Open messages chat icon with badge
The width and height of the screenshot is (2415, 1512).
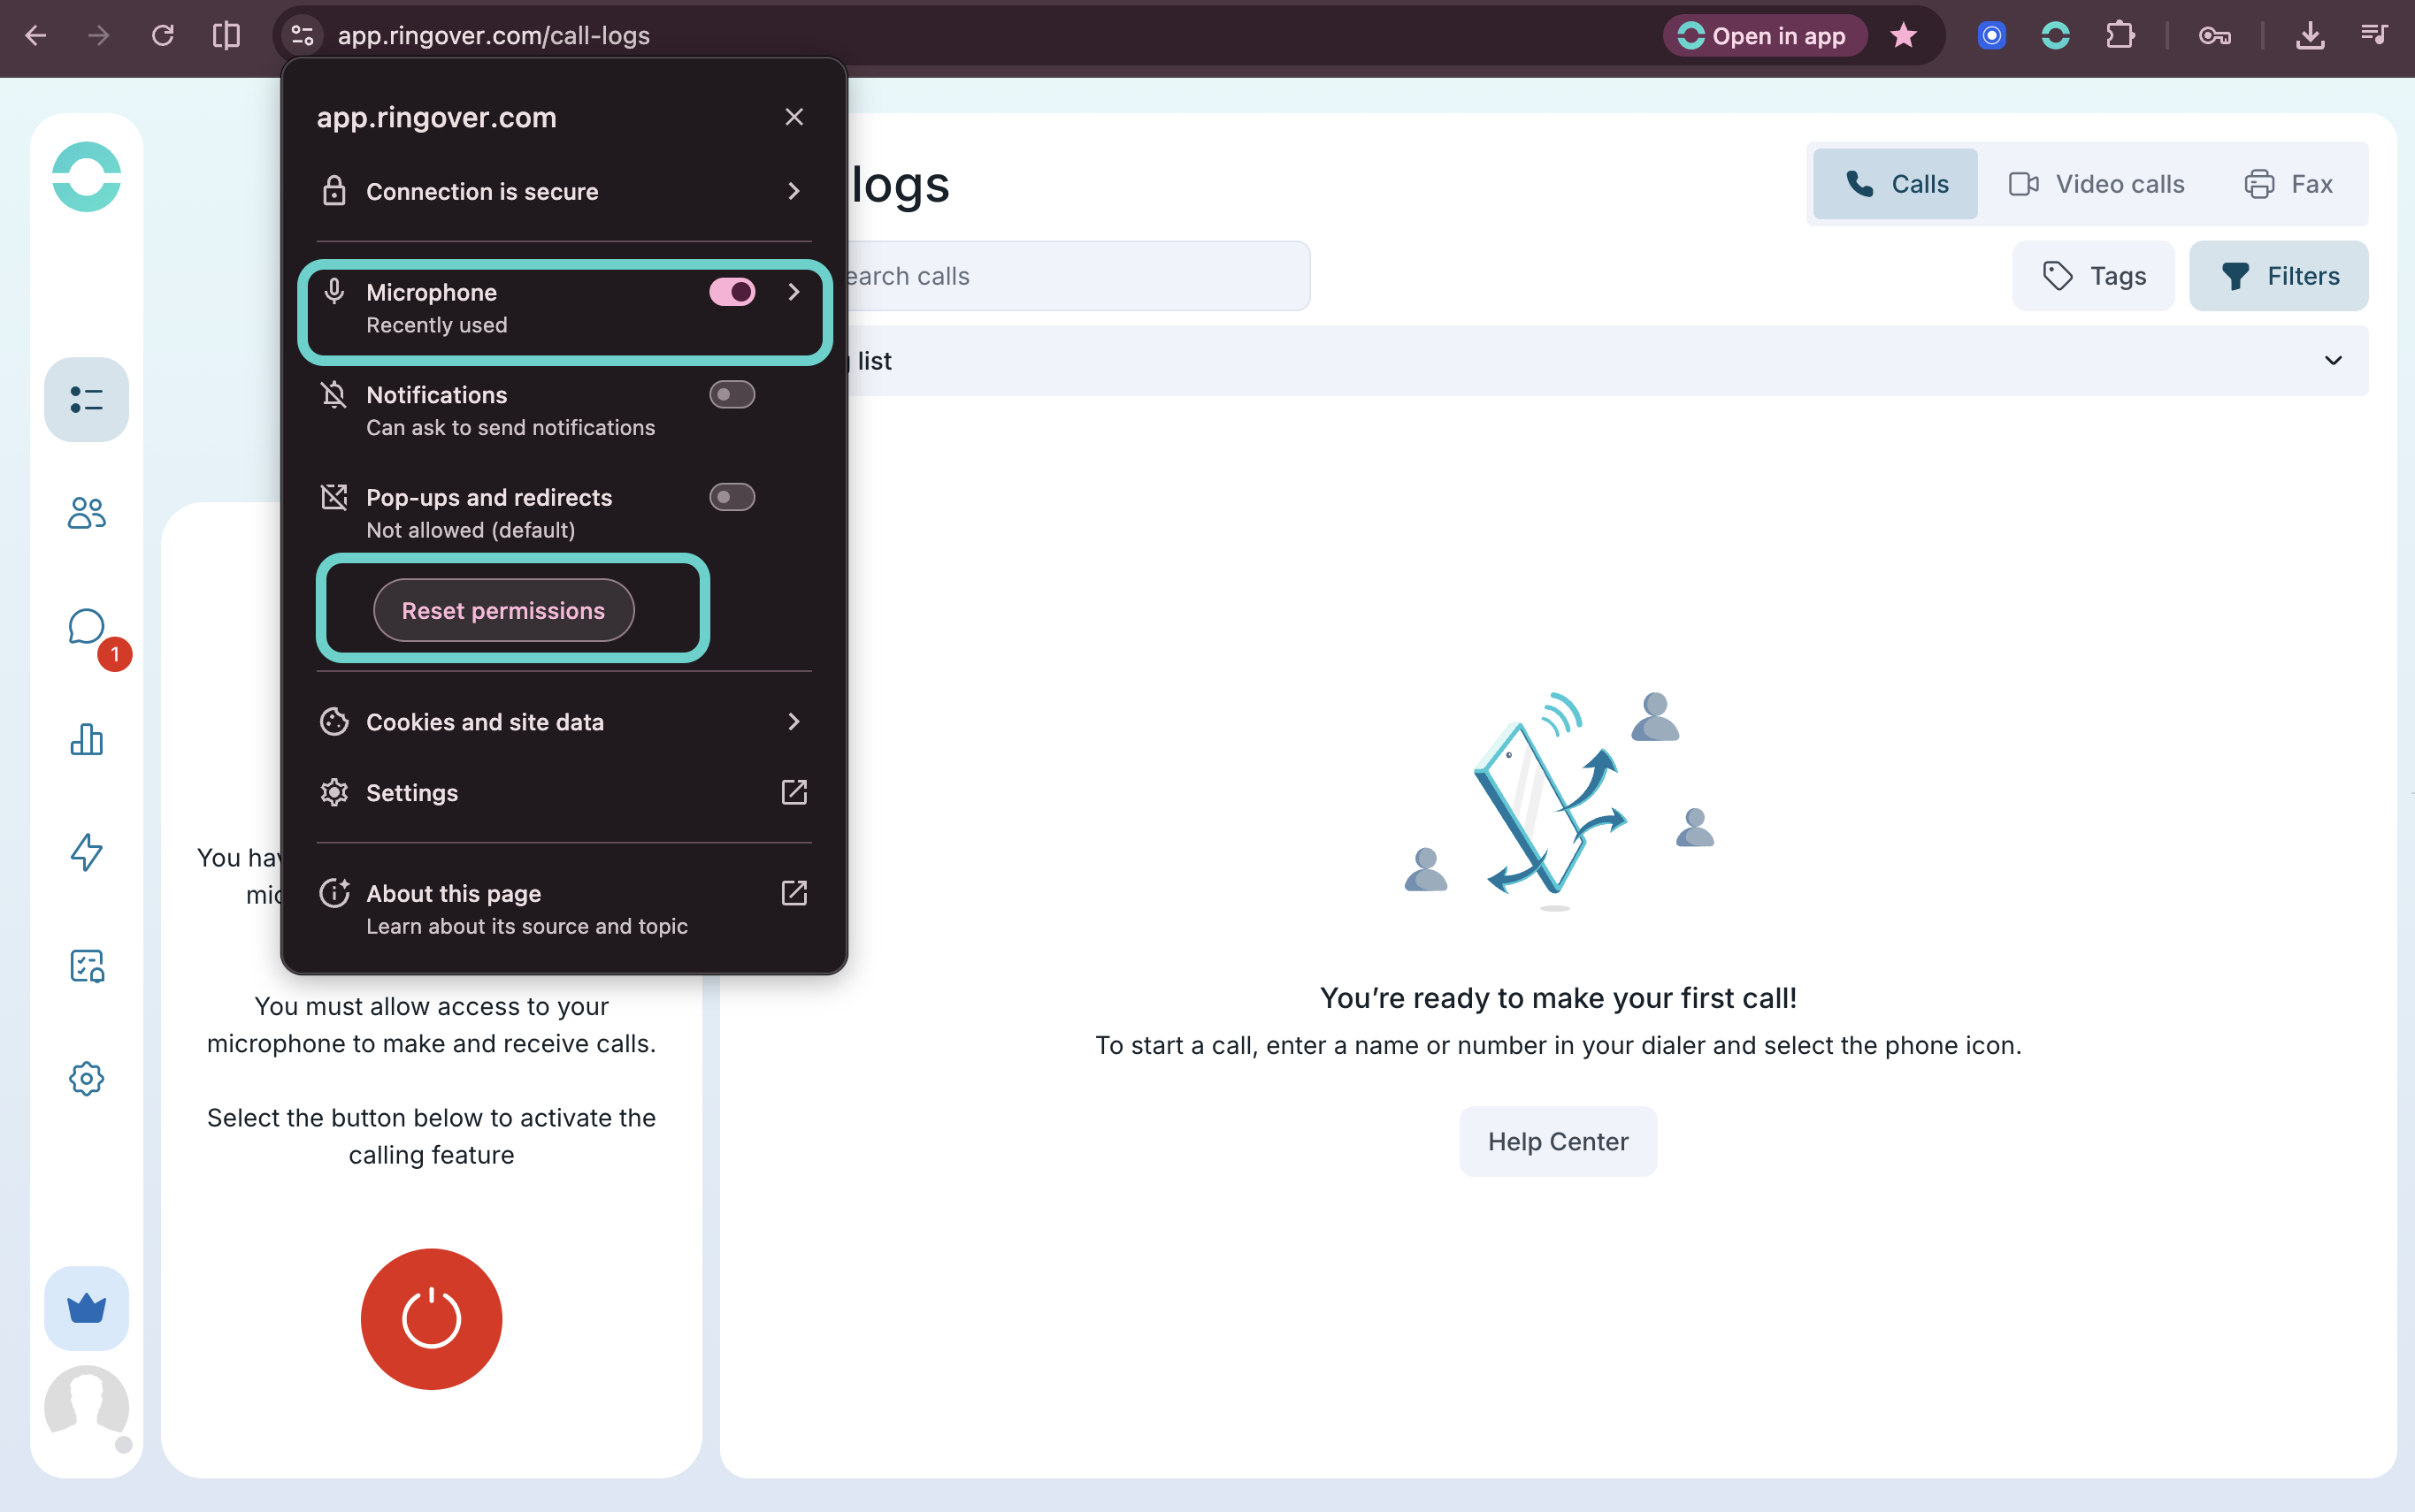coord(87,627)
